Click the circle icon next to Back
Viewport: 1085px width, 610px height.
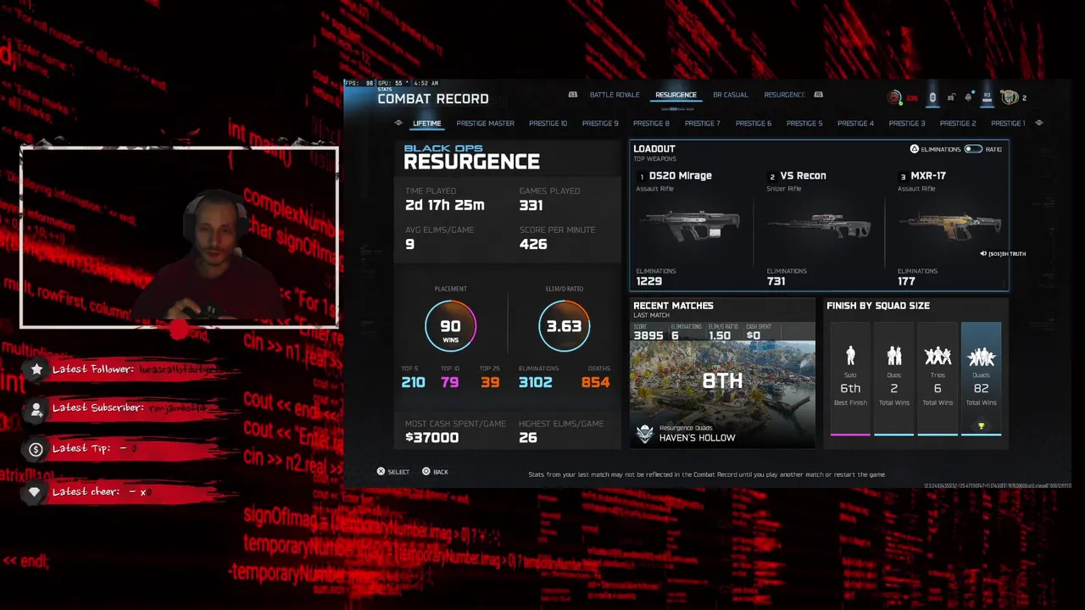click(x=426, y=472)
